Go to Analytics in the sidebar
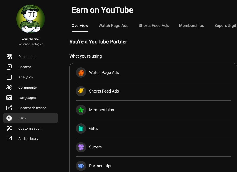The width and height of the screenshot is (237, 172). point(31,77)
